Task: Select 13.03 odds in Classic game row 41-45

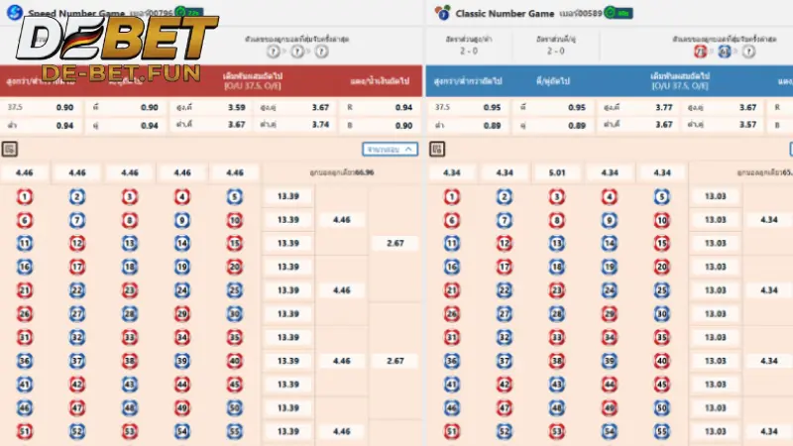Action: coord(715,385)
